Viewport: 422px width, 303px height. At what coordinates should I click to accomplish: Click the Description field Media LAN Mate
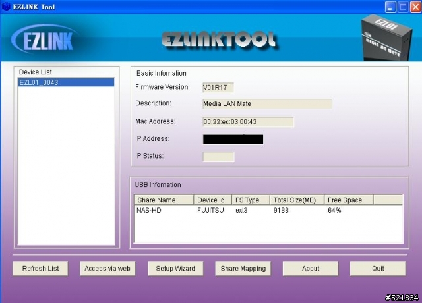coord(267,104)
